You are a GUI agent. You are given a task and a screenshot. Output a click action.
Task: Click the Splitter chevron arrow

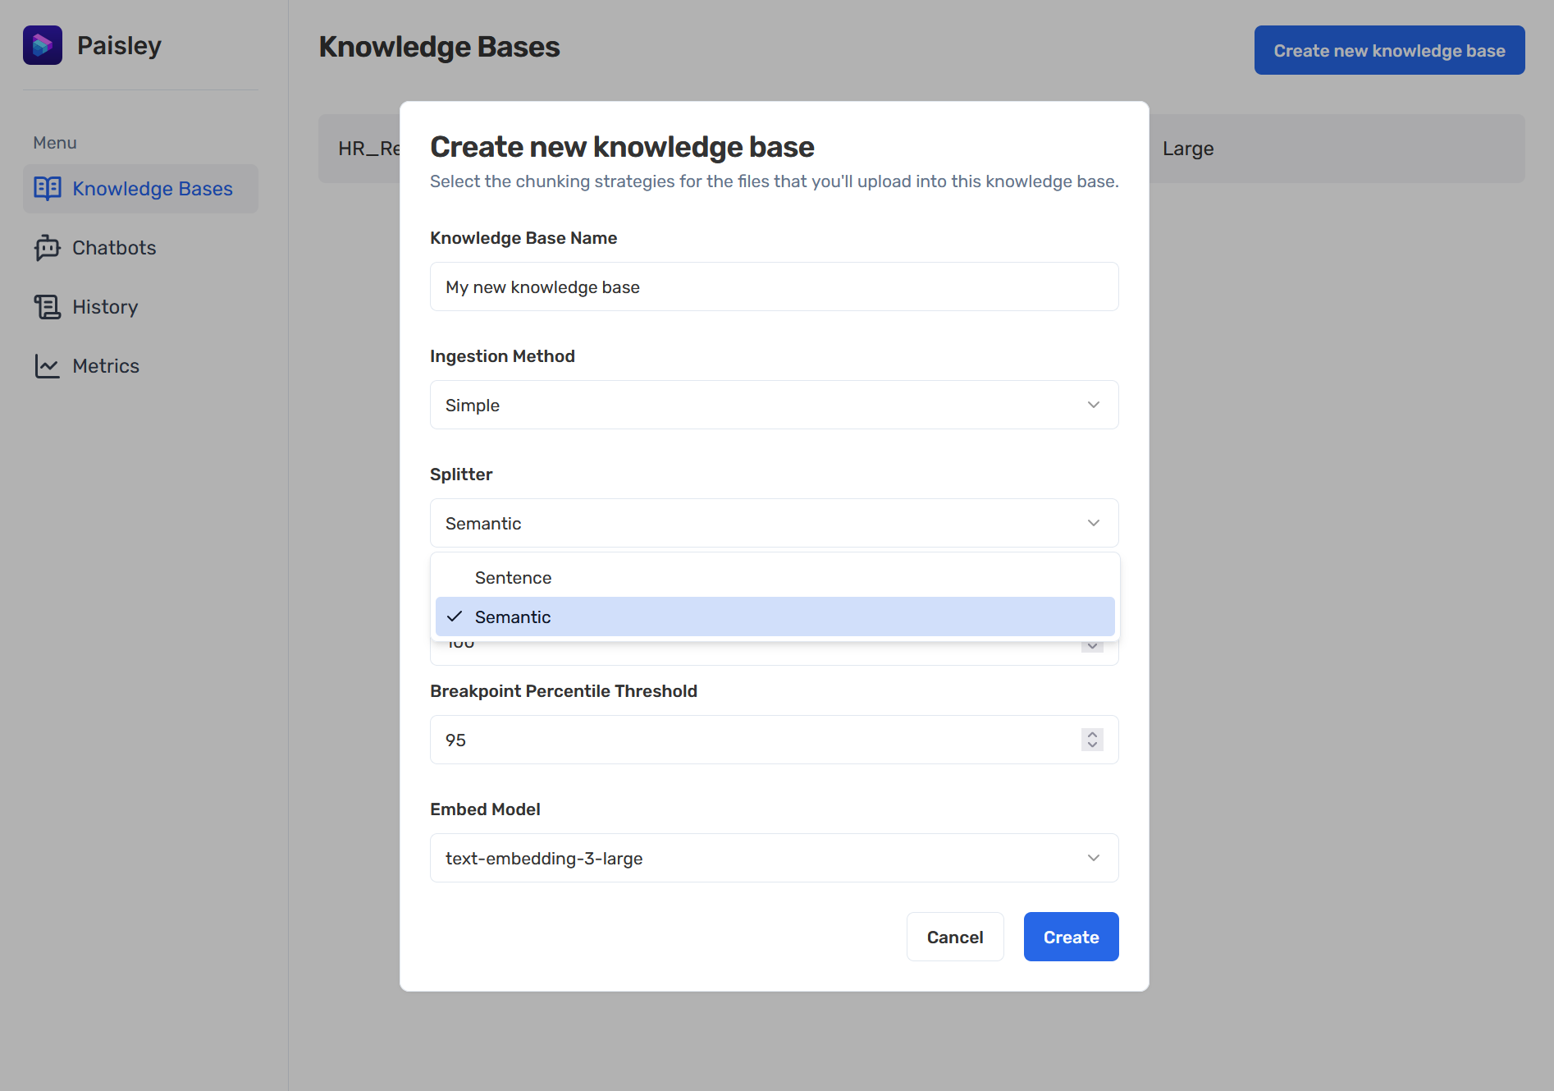click(1094, 523)
